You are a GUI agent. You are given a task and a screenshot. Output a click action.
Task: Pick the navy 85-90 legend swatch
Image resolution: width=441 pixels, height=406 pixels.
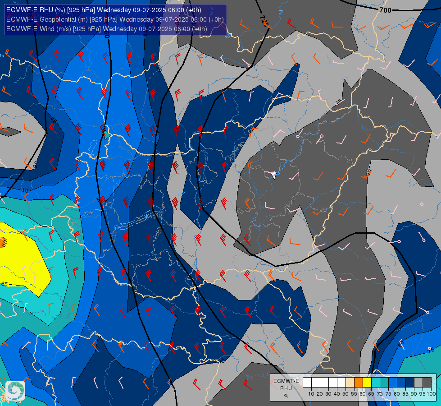[x=410, y=383]
